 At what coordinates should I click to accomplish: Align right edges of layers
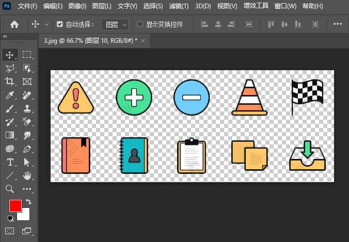click(231, 24)
